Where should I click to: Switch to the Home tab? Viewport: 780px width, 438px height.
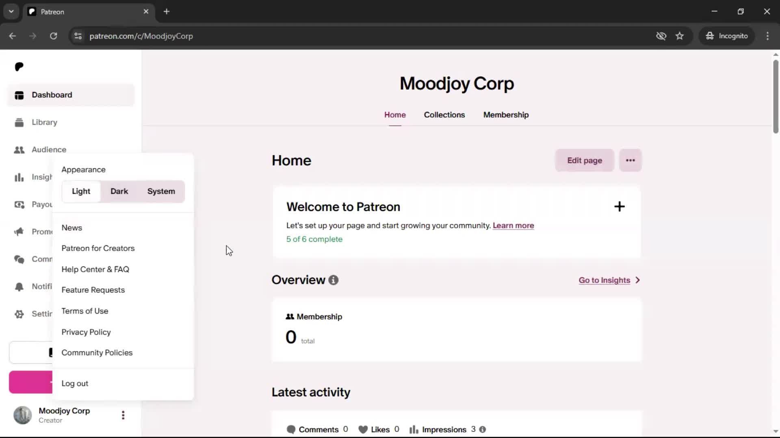point(395,115)
